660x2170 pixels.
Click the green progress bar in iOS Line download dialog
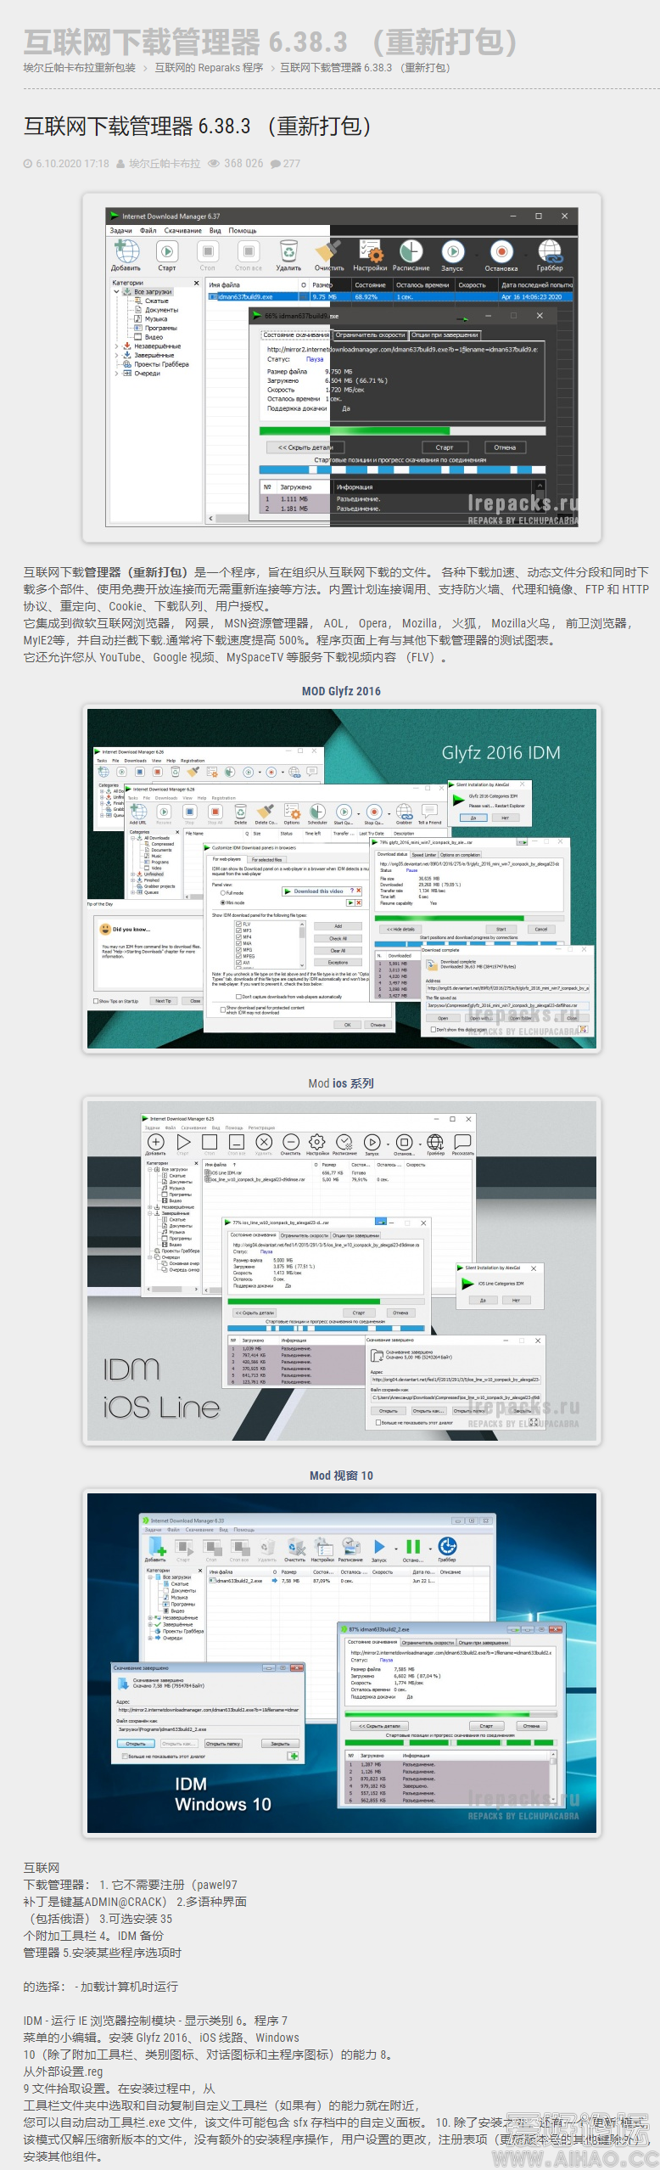[x=327, y=1301]
